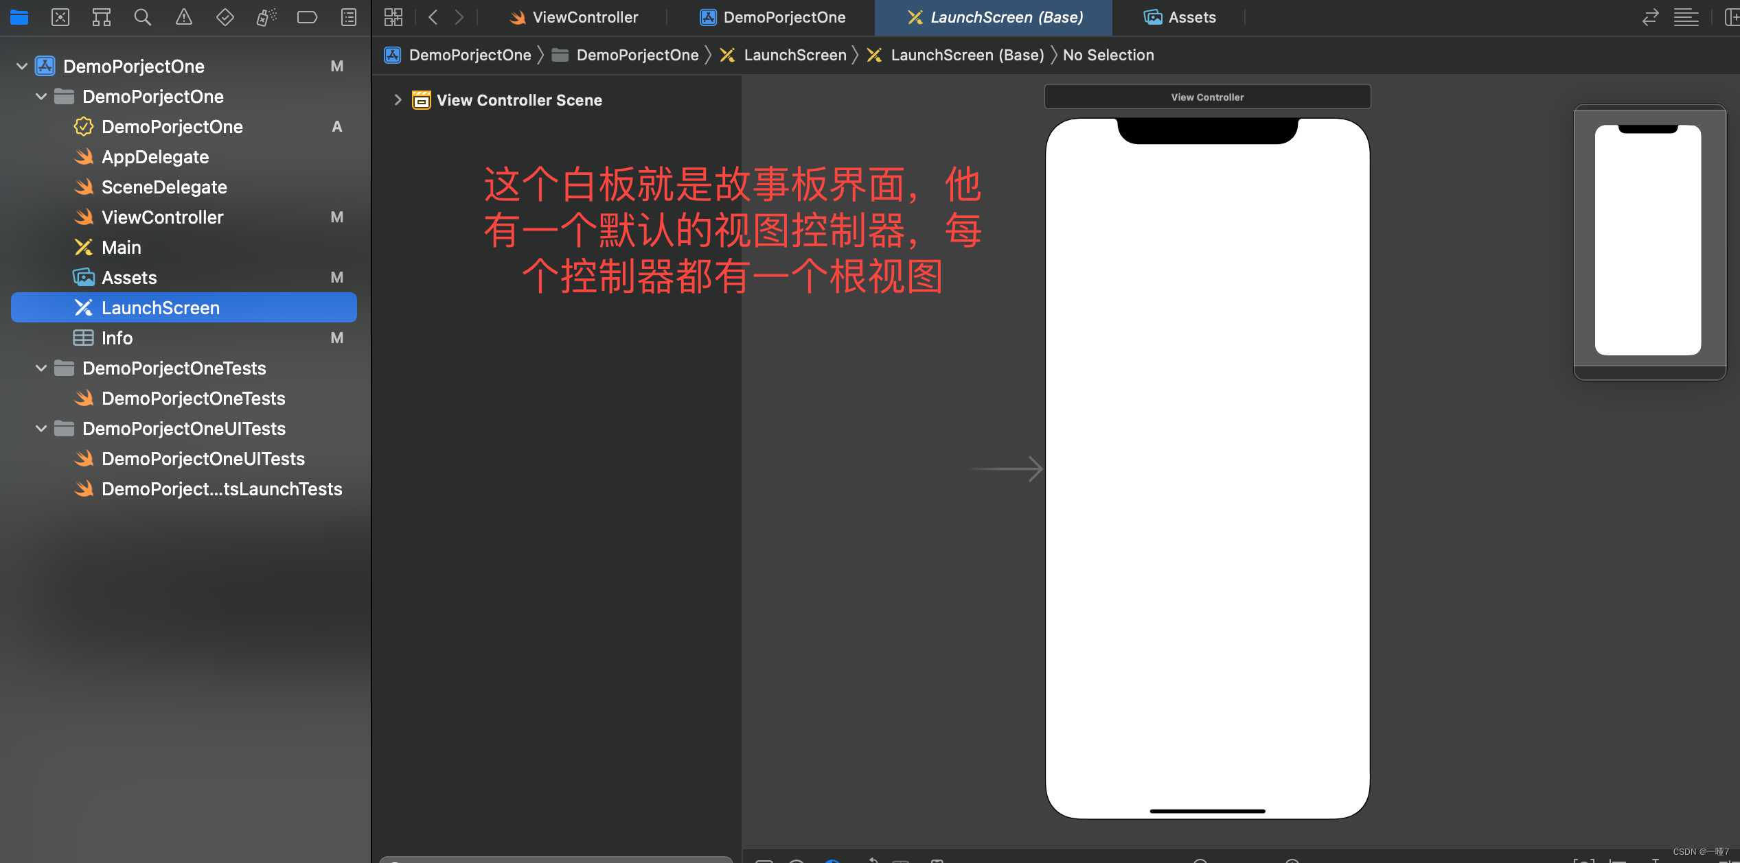Switch to the Assets tab
The width and height of the screenshot is (1740, 863).
[x=1180, y=17]
